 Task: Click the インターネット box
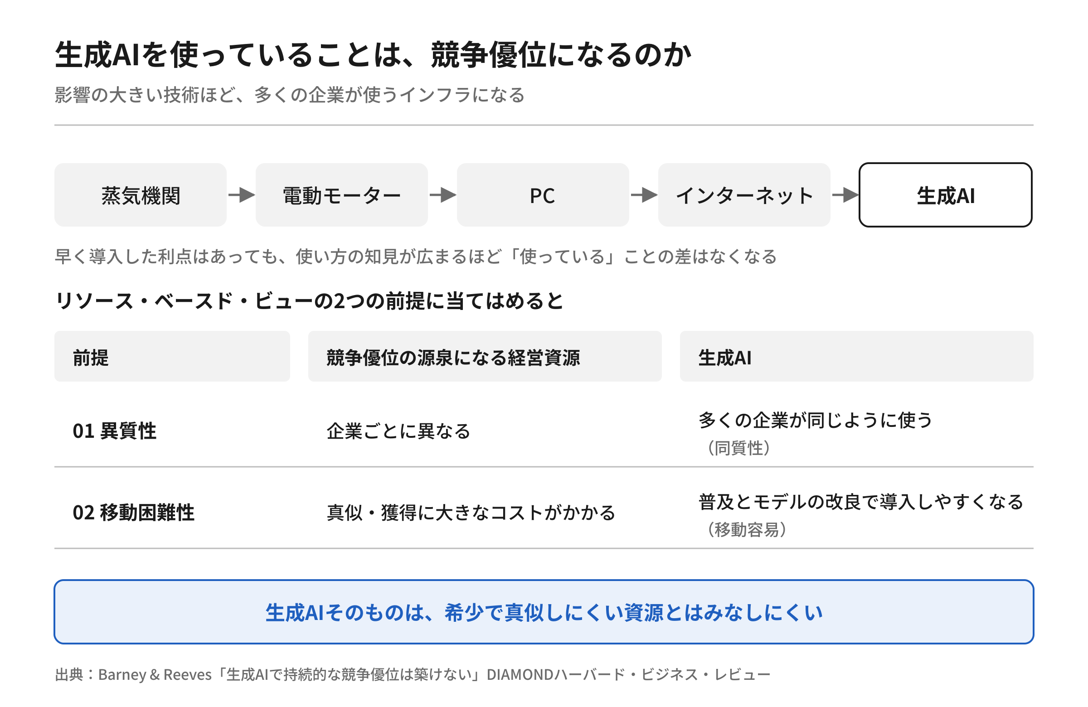click(744, 195)
